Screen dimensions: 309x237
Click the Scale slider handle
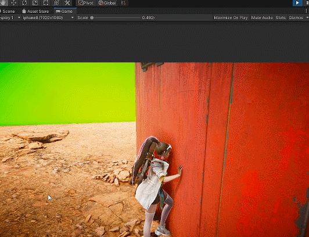coord(92,18)
